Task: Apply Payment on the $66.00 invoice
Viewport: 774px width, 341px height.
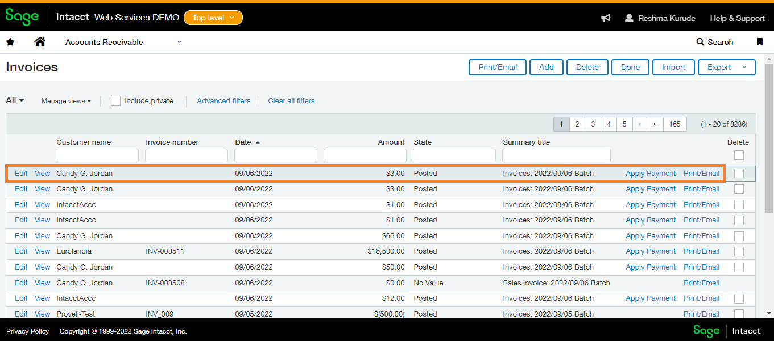Action: pyautogui.click(x=651, y=236)
